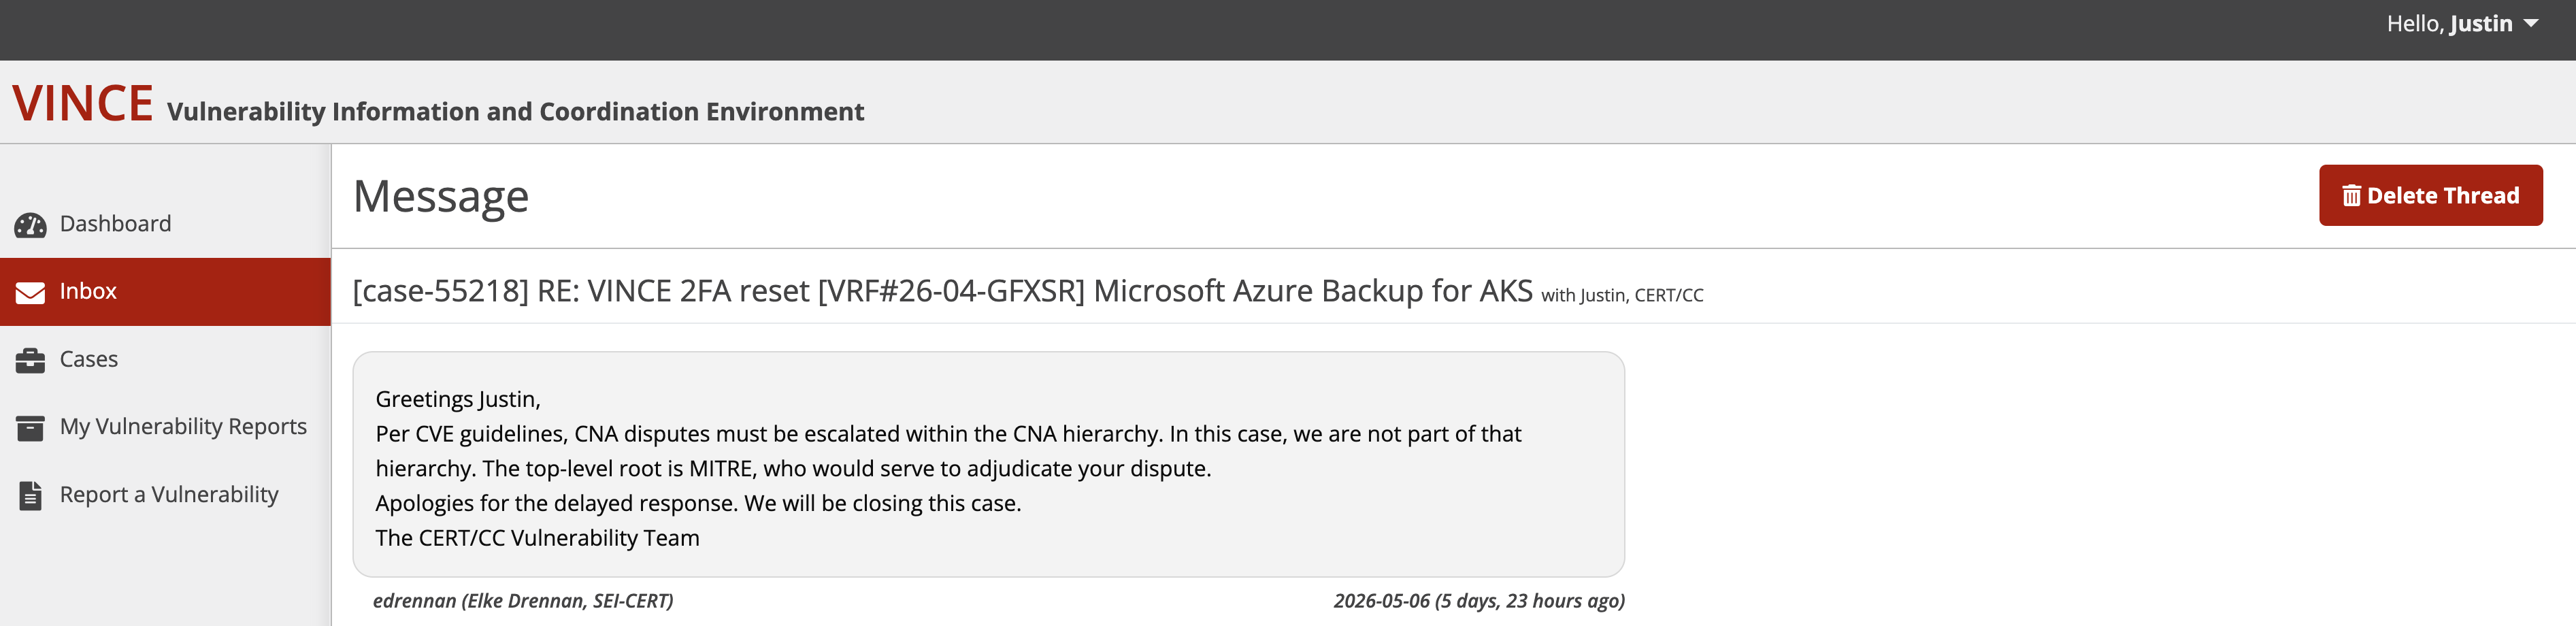The image size is (2576, 626).
Task: Click the case-55218 message subject heading
Action: click(x=942, y=291)
